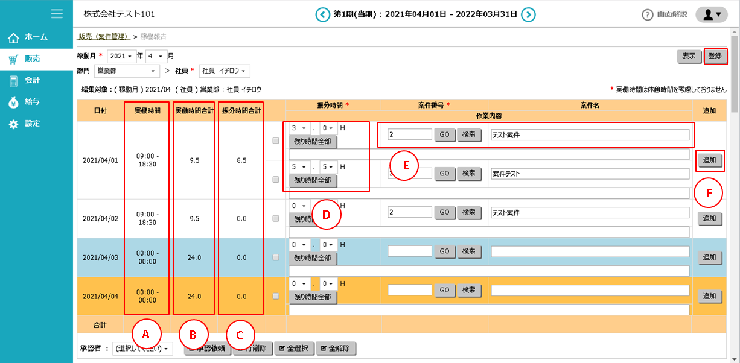Open 会計 section in sidebar
Image resolution: width=740 pixels, height=363 pixels.
point(32,80)
